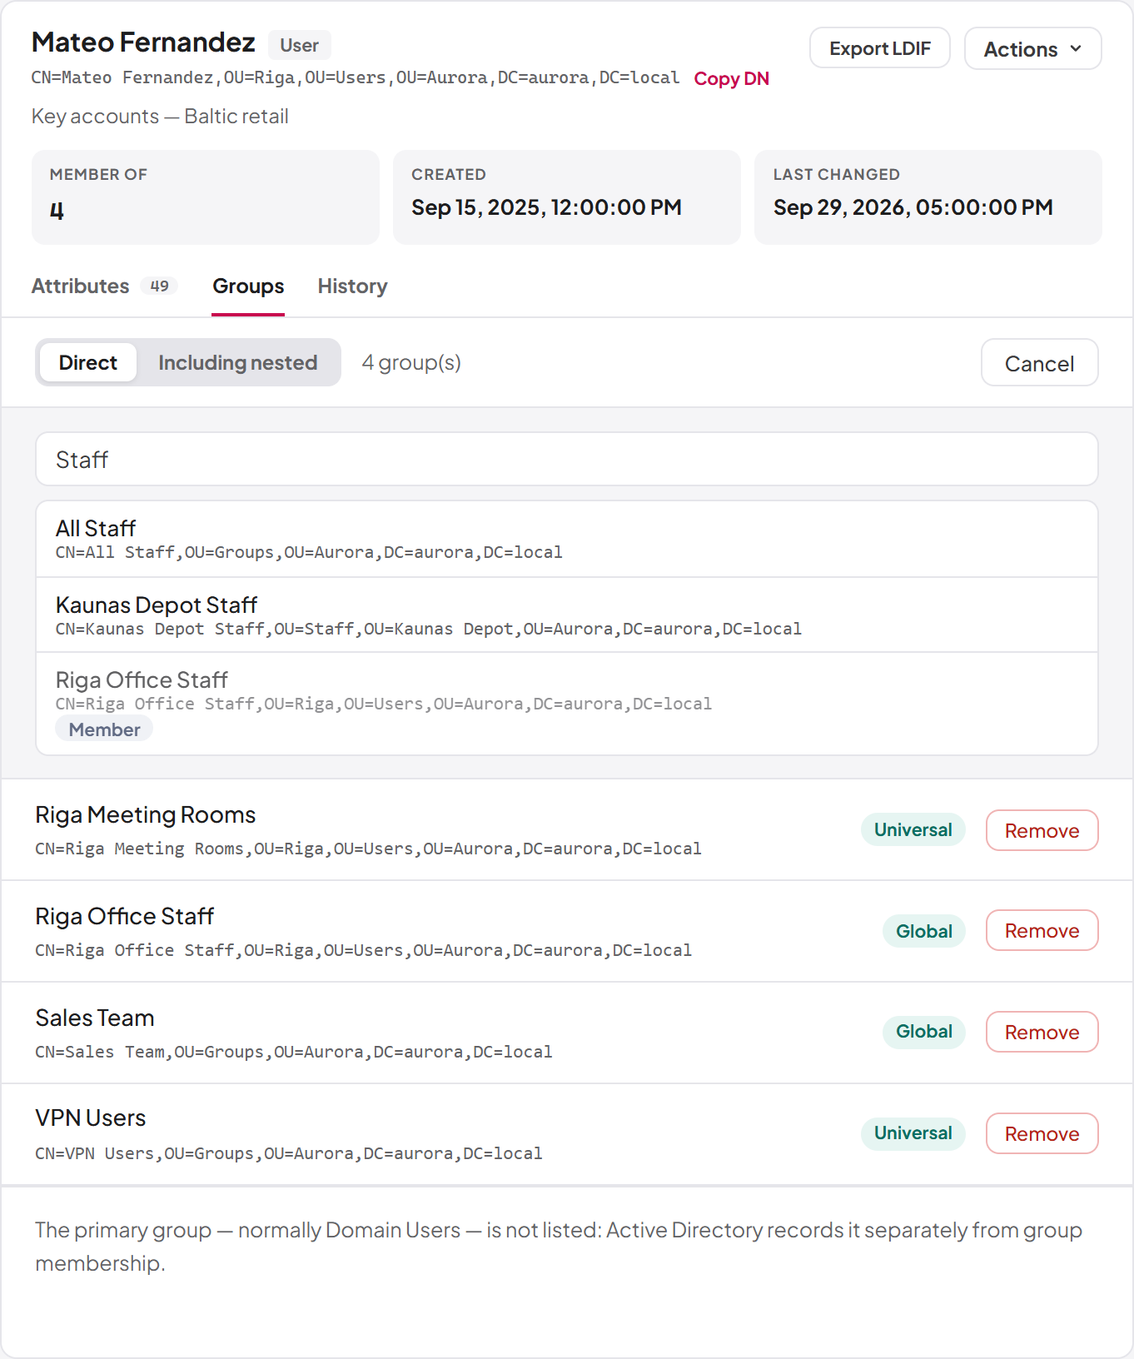
Task: Click the full DN string of Mateo Fernandez
Action: click(x=356, y=77)
